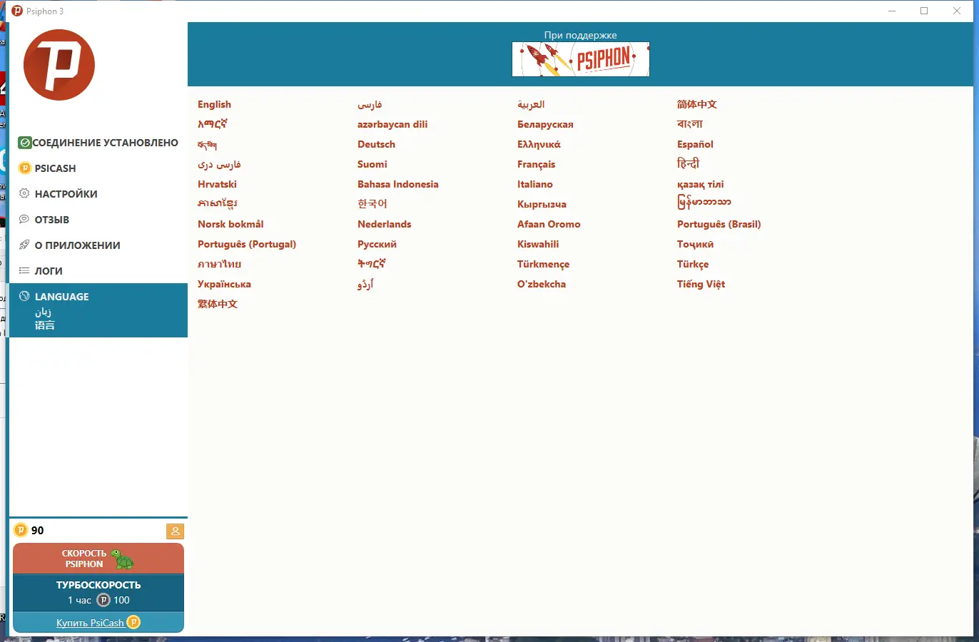Minimize the Psiphon 3 window
Viewport: 979px width, 642px height.
892,11
